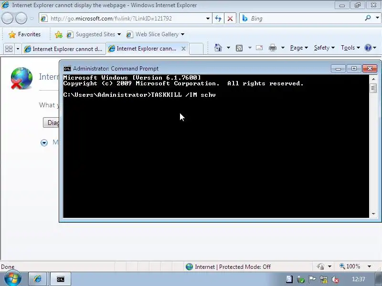Click muted volume tray icon
The image size is (382, 286).
pyautogui.click(x=335, y=279)
